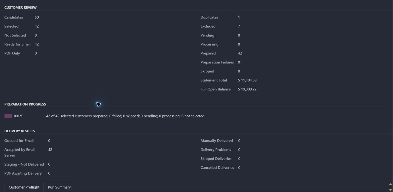Click the Duplicates value 1
The image size is (393, 192).
[x=239, y=17]
